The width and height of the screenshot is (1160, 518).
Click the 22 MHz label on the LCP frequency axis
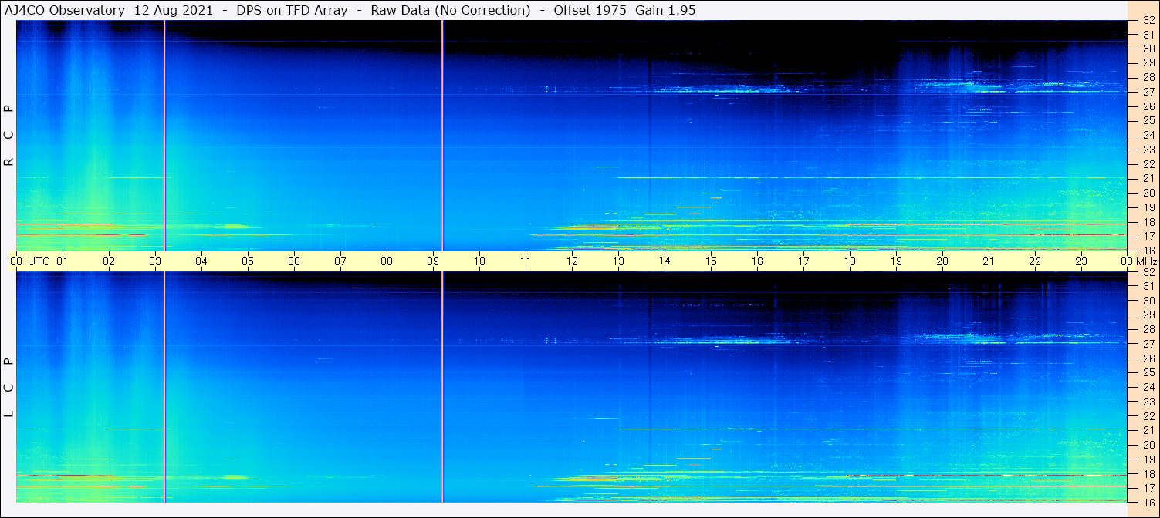tap(1148, 415)
